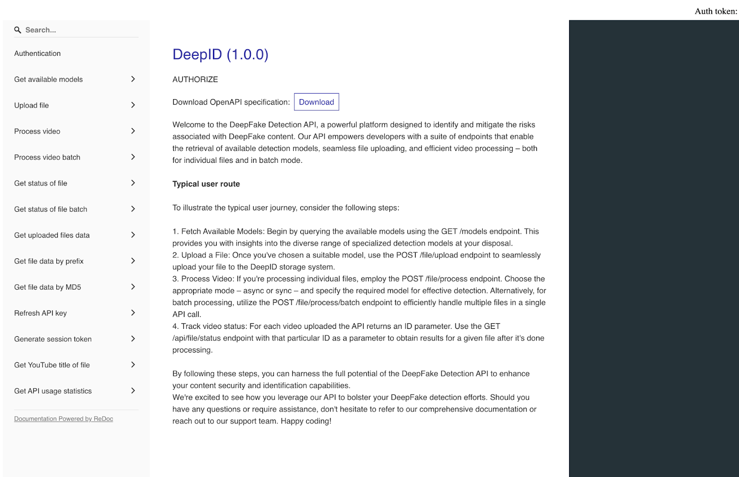Click the Auth token: label

point(716,12)
